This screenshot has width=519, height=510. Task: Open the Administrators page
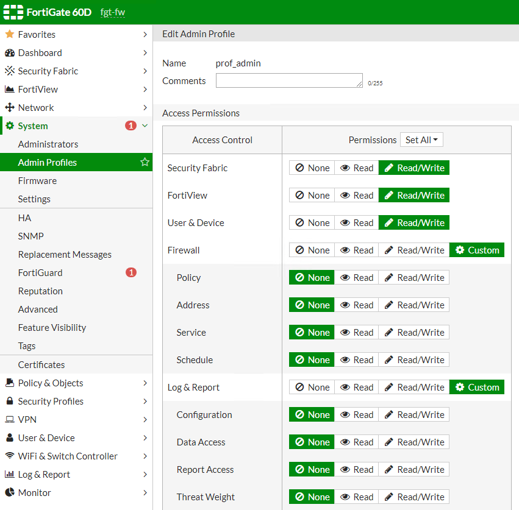48,144
